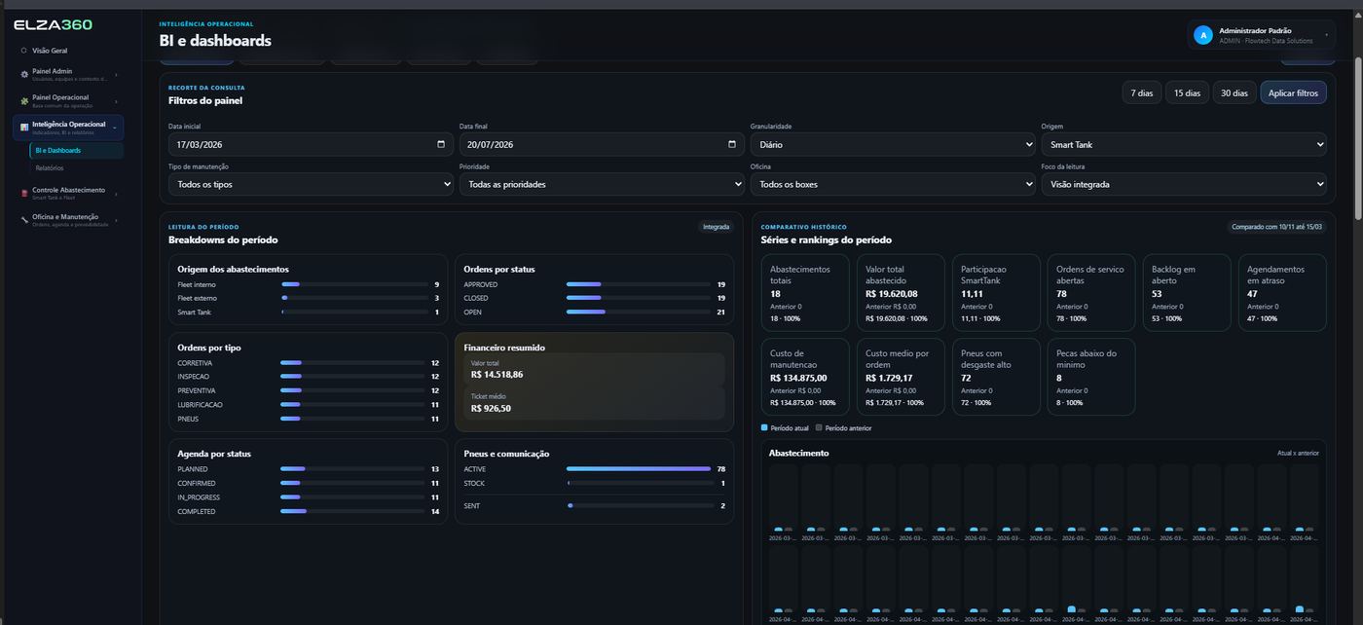
Task: Open the Prioridade dropdown
Action: point(602,184)
